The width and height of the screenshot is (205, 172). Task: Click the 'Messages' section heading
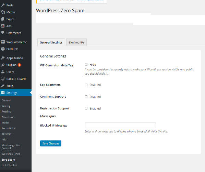point(48,116)
